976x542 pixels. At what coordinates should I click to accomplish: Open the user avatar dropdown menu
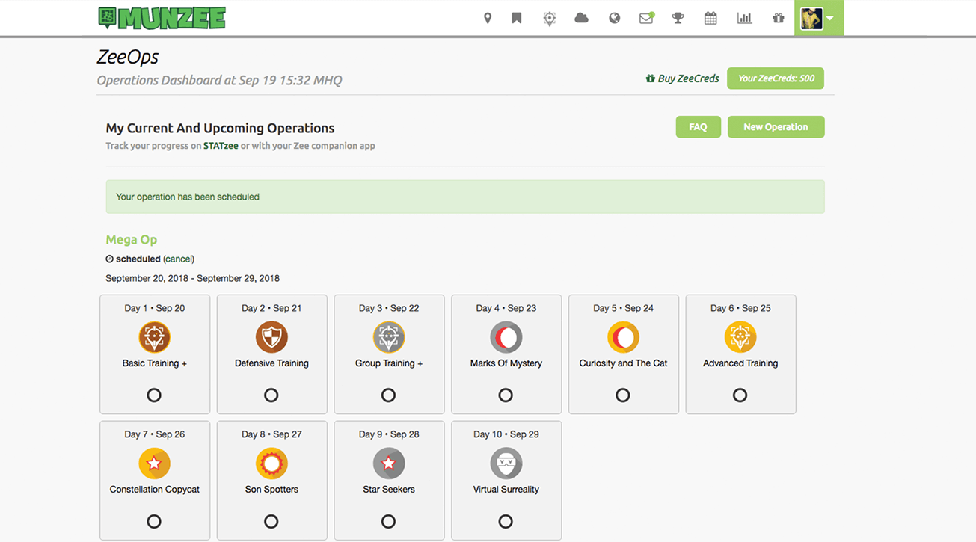[x=819, y=18]
